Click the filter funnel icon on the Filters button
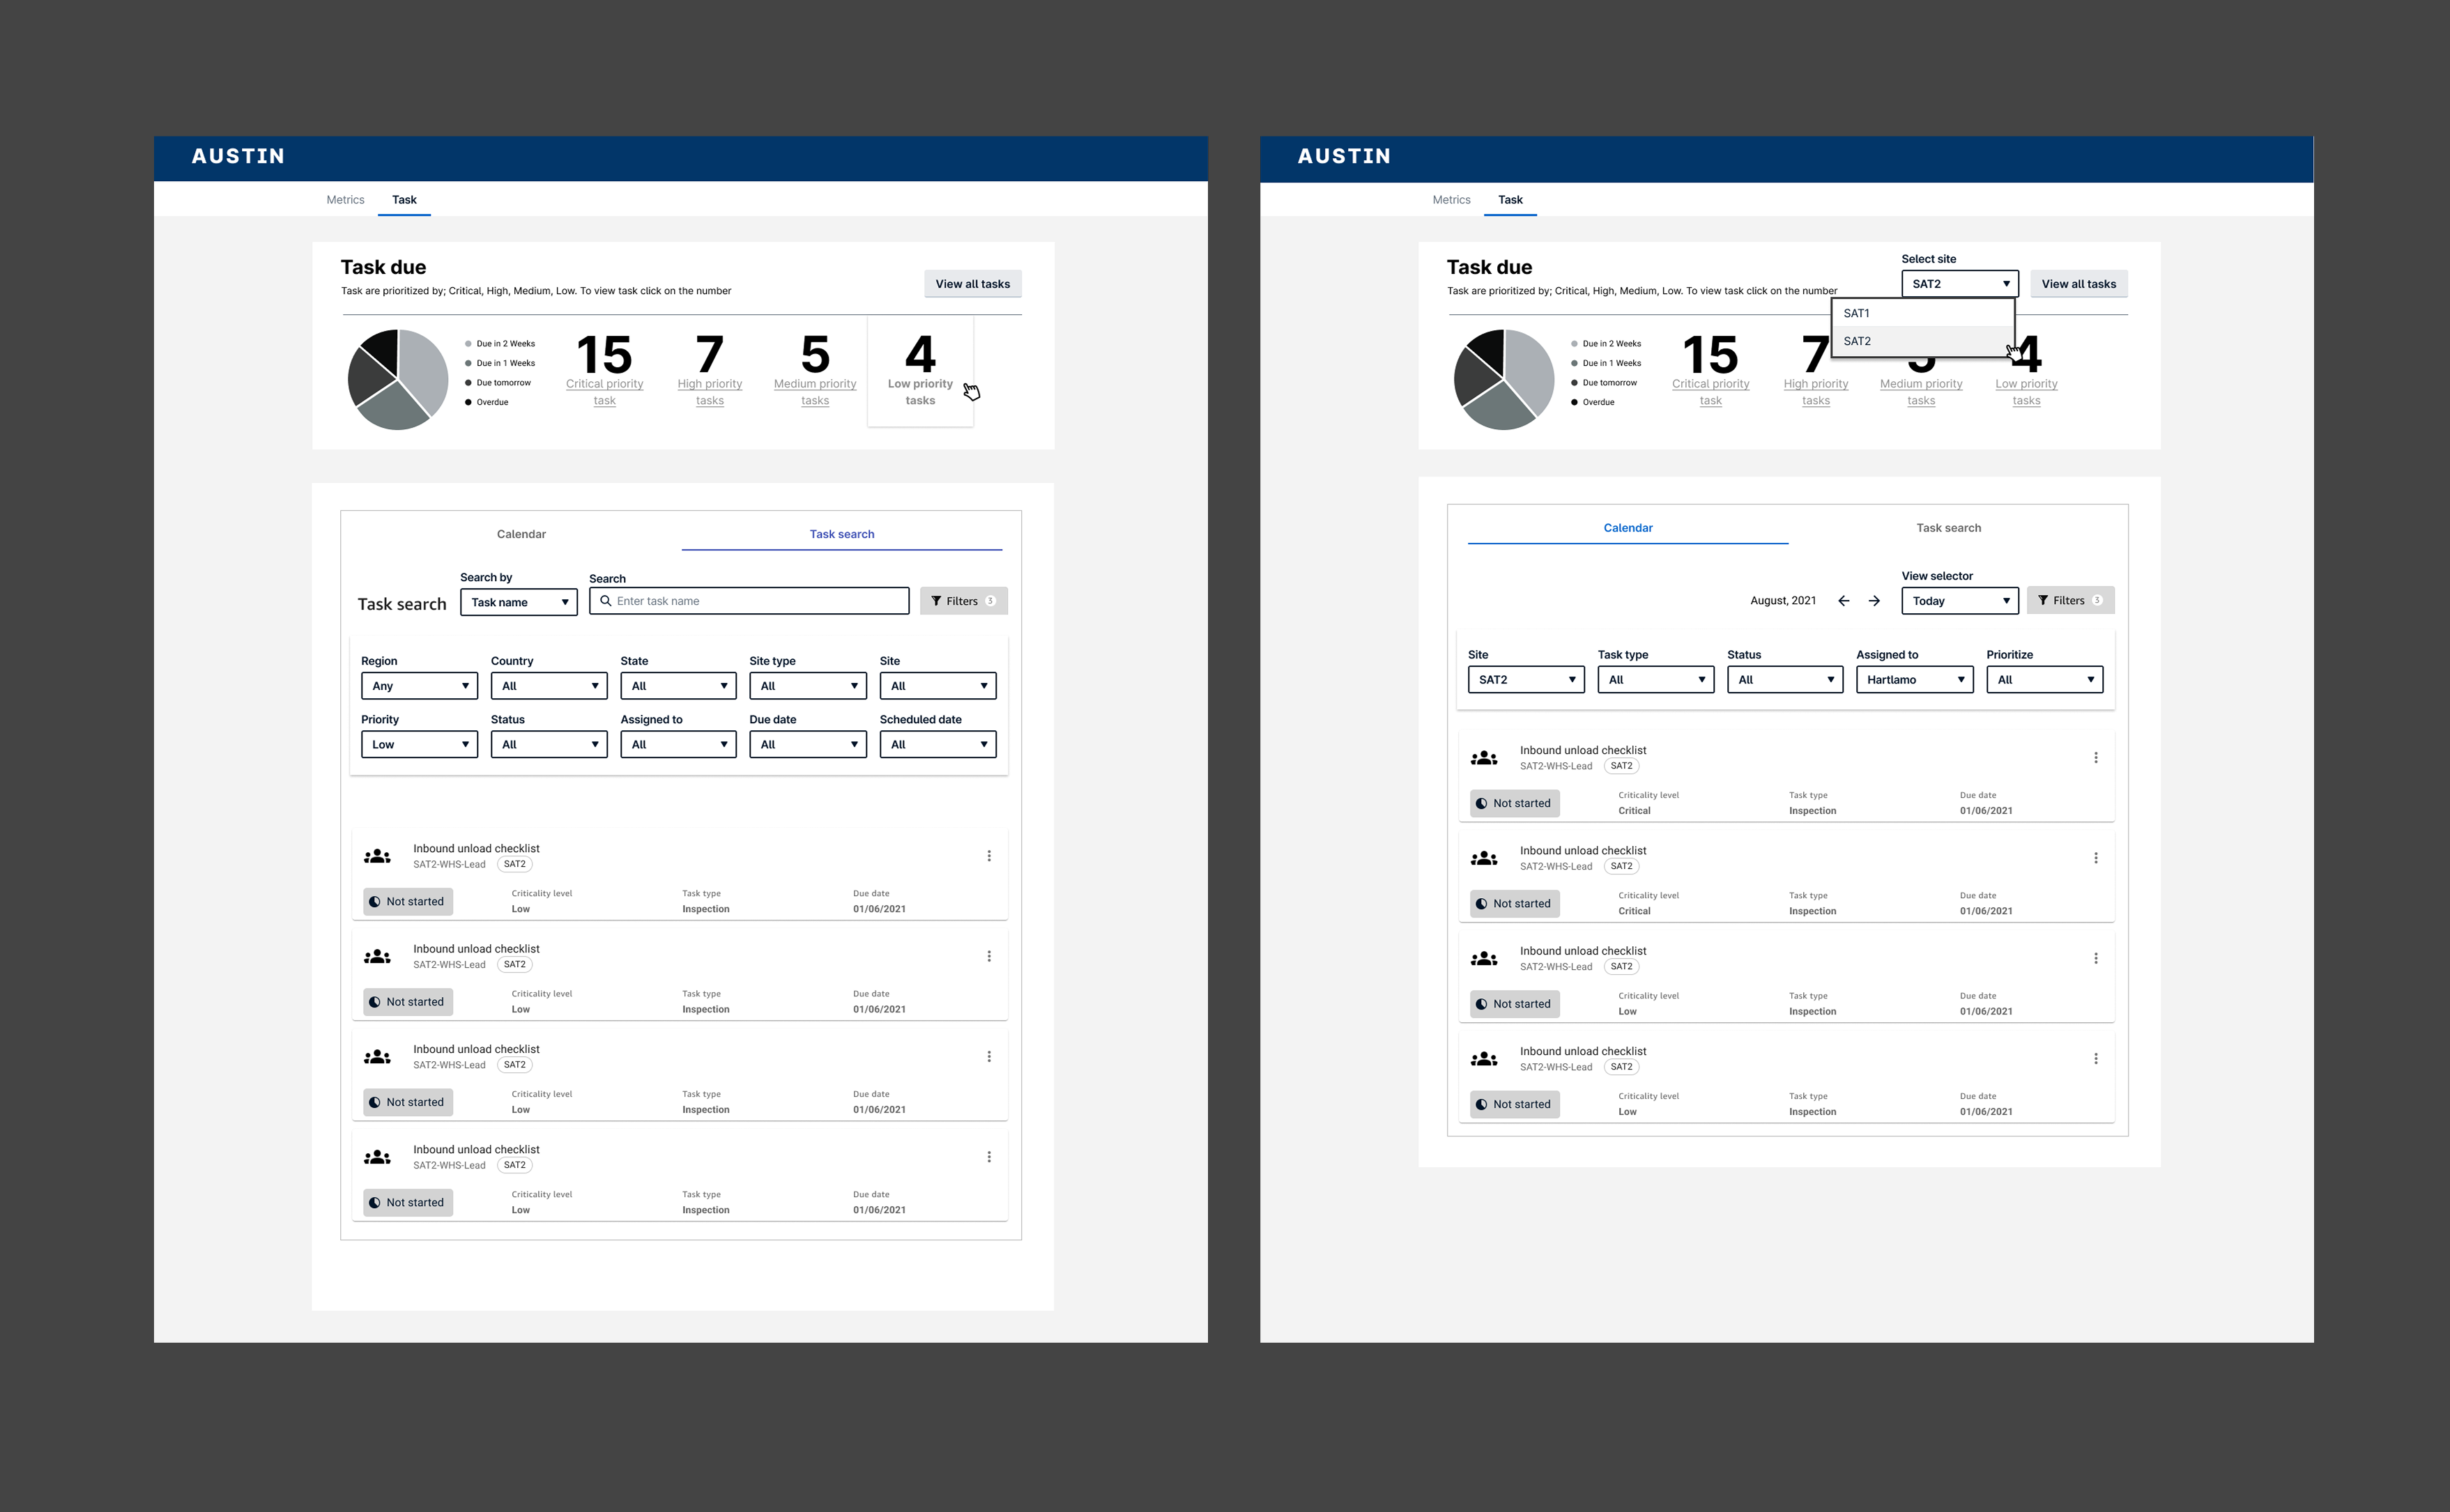Image resolution: width=2450 pixels, height=1512 pixels. (x=937, y=601)
